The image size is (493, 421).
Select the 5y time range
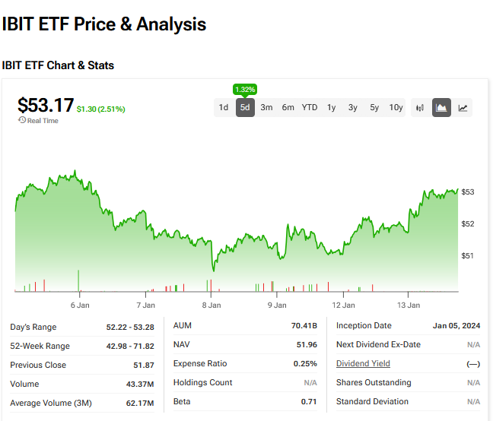tap(374, 108)
